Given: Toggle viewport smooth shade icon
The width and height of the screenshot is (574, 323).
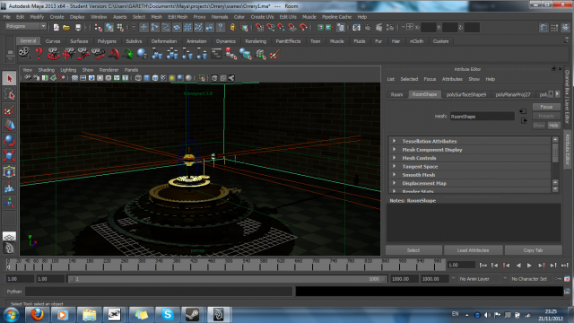Looking at the screenshot, I should (x=147, y=78).
